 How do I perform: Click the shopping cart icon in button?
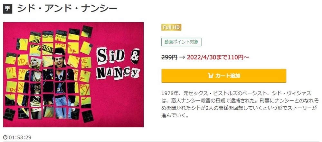(x=211, y=76)
